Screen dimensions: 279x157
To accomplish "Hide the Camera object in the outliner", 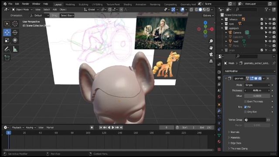I will pyautogui.click(x=270, y=33).
